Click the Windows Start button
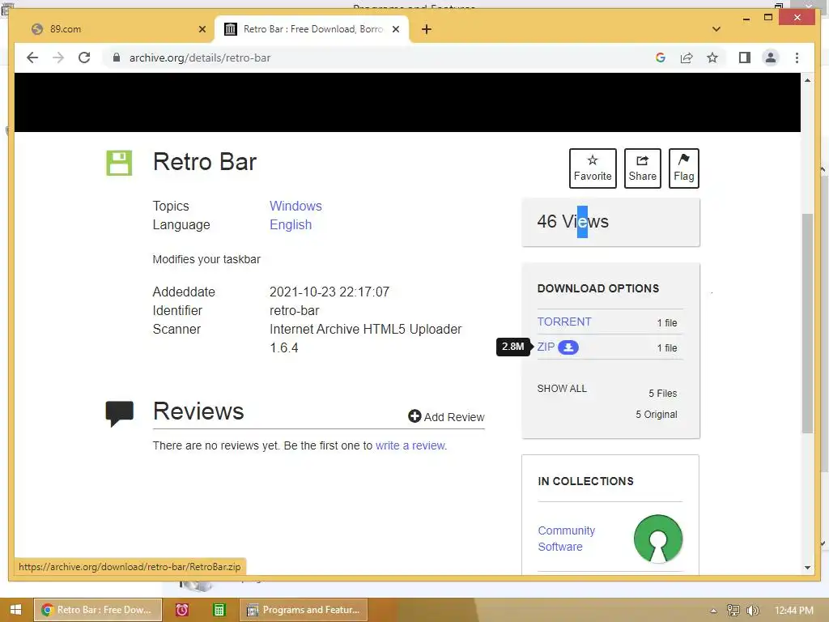 (x=15, y=610)
